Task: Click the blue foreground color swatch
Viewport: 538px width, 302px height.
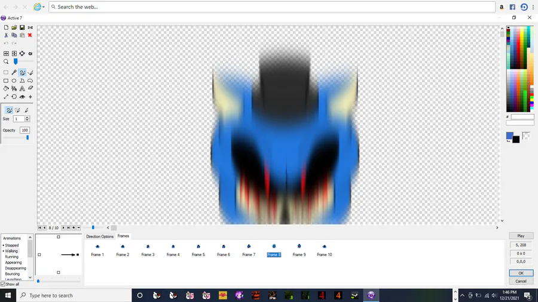Action: (x=509, y=135)
